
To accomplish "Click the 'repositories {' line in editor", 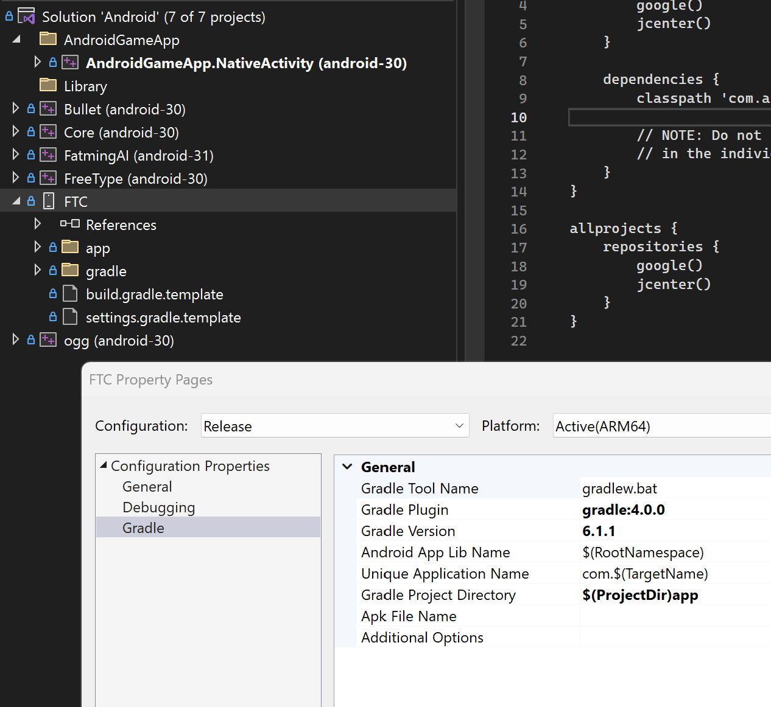I will pos(661,247).
